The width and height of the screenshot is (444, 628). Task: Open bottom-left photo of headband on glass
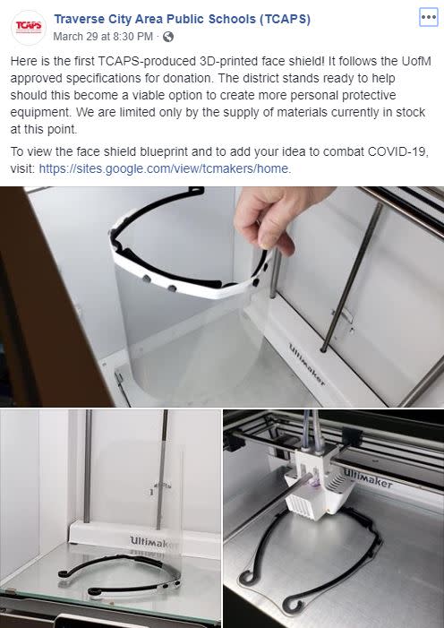(x=110, y=519)
